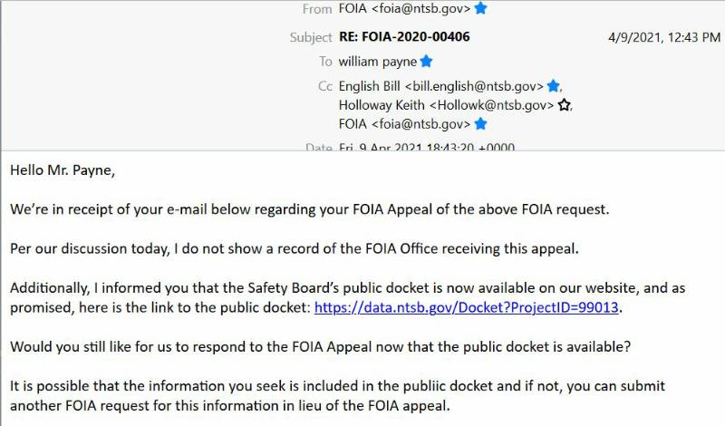
Task: Toggle the star next to william payne
Action: pos(426,62)
